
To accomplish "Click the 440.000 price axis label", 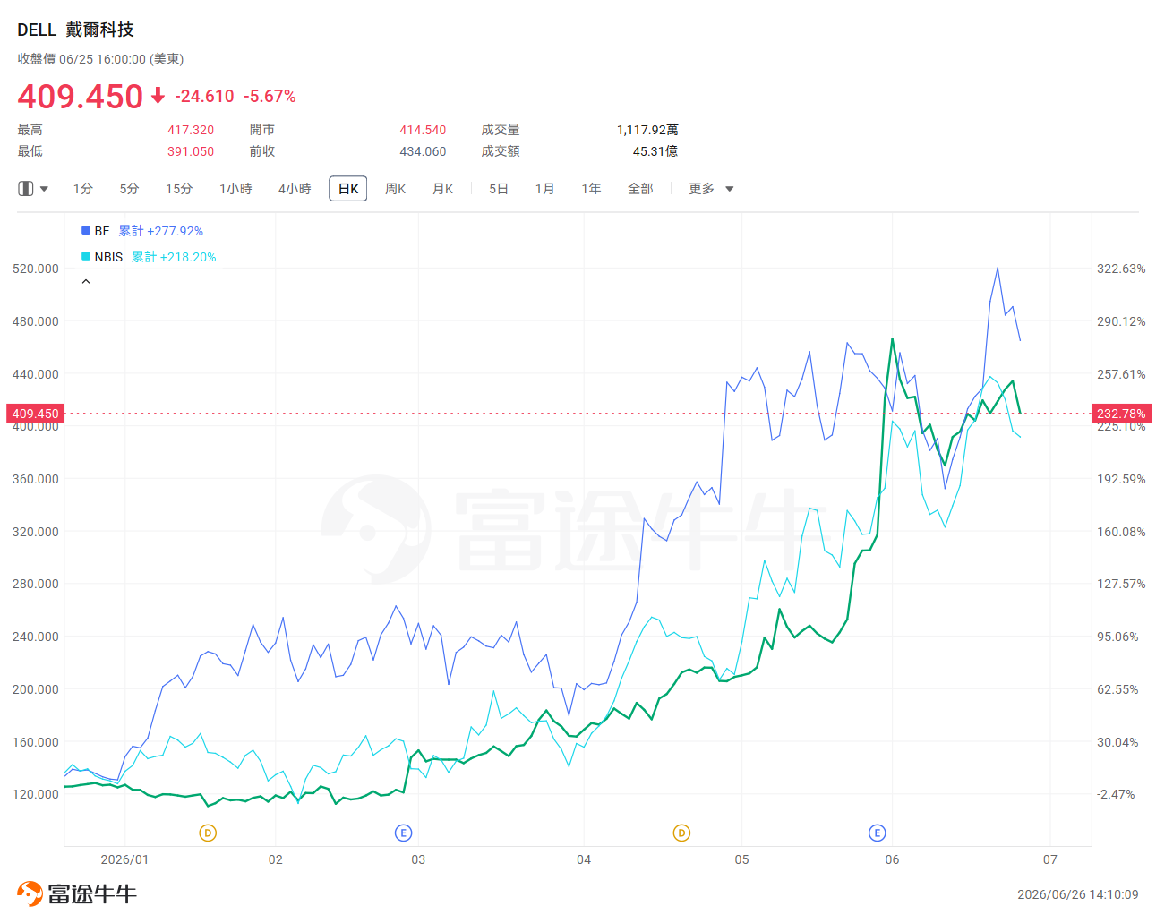I will coord(36,374).
